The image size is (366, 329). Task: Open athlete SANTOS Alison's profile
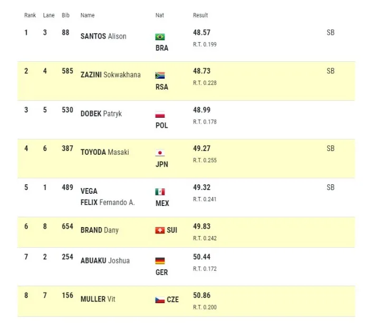(103, 36)
